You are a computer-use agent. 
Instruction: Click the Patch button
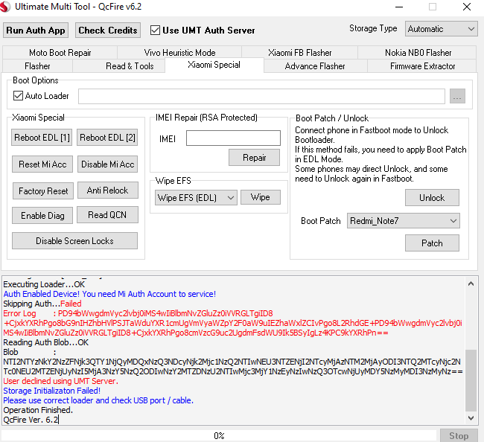(432, 243)
